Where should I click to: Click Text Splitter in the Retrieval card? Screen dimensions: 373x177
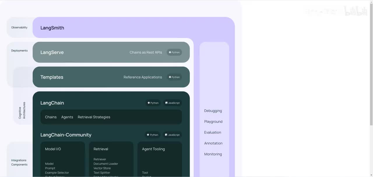[x=102, y=173]
